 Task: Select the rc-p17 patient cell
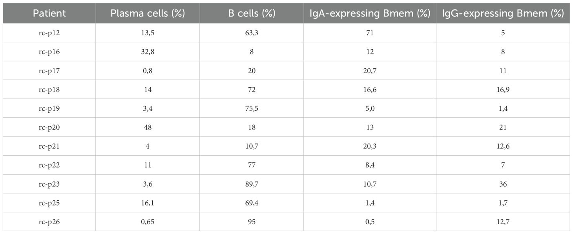(49, 70)
